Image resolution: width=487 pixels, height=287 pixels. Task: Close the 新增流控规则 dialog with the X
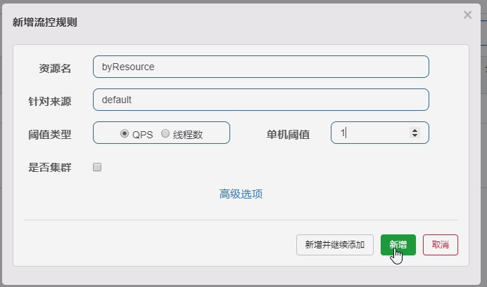click(x=467, y=15)
